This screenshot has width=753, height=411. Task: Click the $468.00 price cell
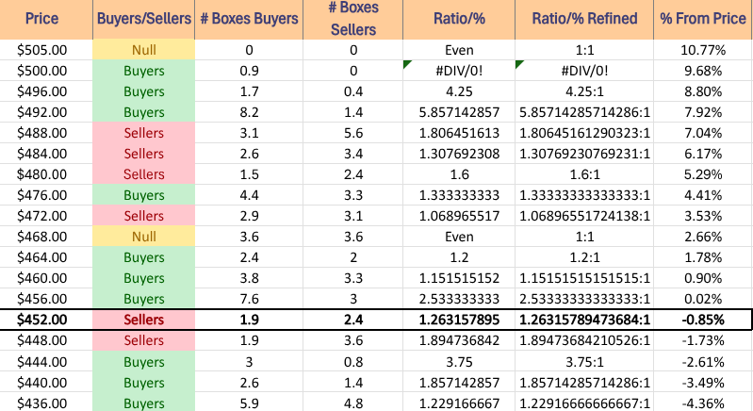click(x=46, y=237)
